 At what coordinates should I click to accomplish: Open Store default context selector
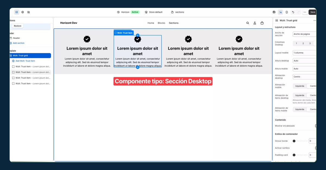point(154,12)
